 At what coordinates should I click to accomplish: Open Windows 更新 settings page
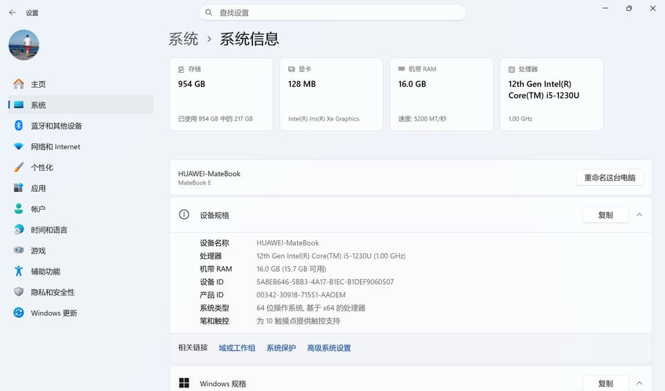pos(80,313)
